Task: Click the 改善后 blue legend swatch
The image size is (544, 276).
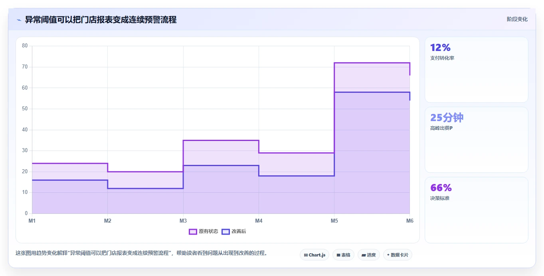Action: (226, 231)
